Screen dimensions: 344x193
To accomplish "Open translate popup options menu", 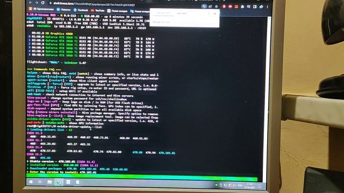I will (209, 13).
